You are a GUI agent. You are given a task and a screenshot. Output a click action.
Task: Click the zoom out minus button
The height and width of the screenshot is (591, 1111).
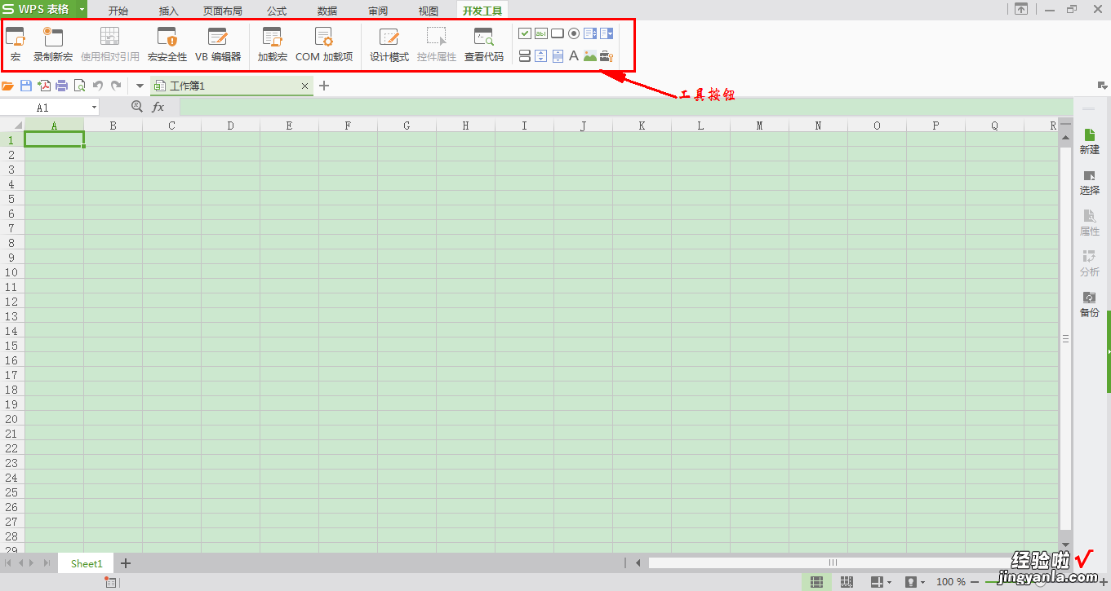point(975,583)
